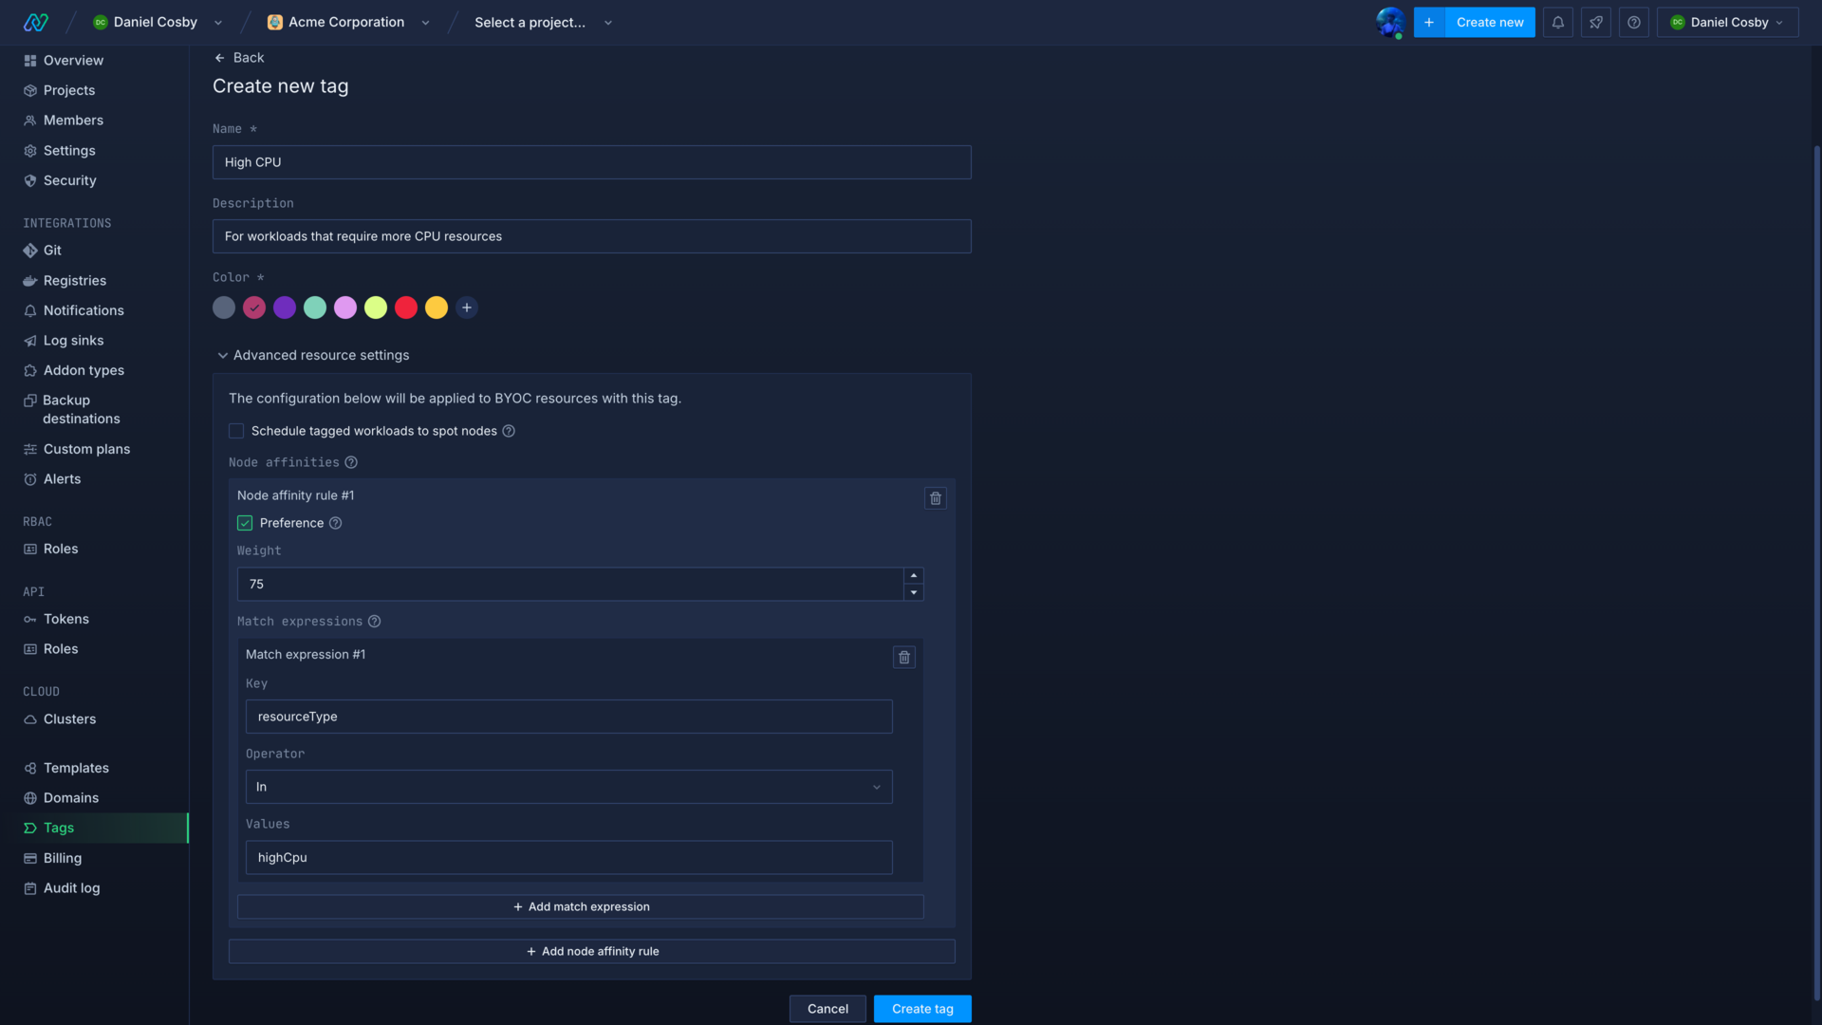Select the yellow color swatch

point(437,307)
